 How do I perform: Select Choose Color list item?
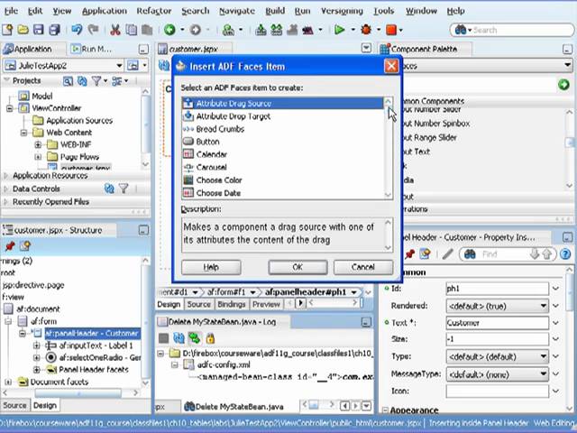pos(282,180)
